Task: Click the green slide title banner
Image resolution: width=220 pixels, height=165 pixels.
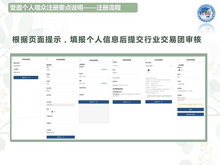Action: pyautogui.click(x=69, y=8)
